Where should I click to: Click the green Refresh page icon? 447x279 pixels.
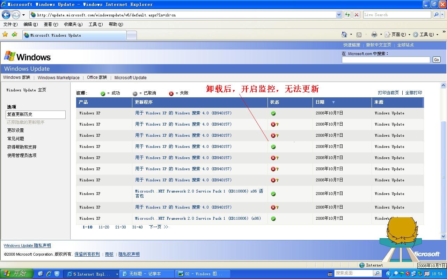347,15
